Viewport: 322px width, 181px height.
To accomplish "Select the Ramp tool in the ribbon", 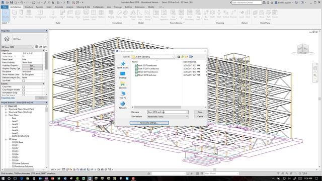I will [x=119, y=14].
